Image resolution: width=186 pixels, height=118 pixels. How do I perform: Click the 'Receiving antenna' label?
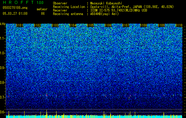[x=68, y=14]
